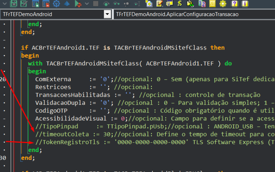Click the notepad with pencil icon
The height and width of the screenshot is (172, 275).
pos(159,4)
